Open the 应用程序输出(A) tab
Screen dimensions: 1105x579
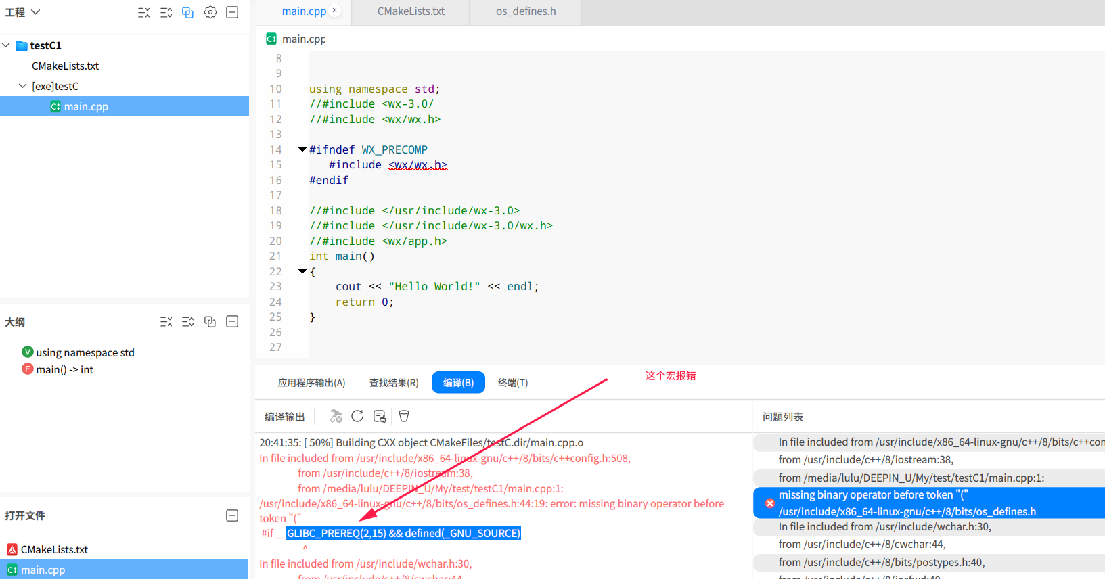[311, 383]
